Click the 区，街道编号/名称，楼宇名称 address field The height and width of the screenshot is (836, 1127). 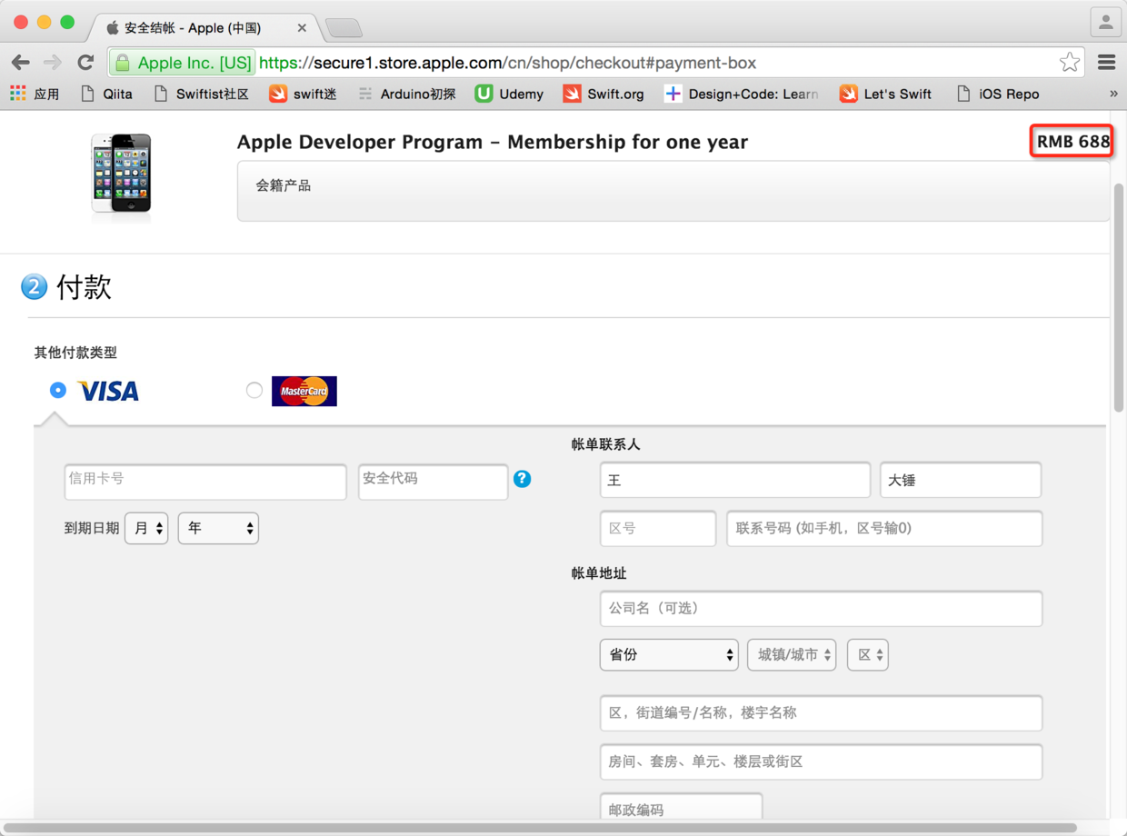821,713
